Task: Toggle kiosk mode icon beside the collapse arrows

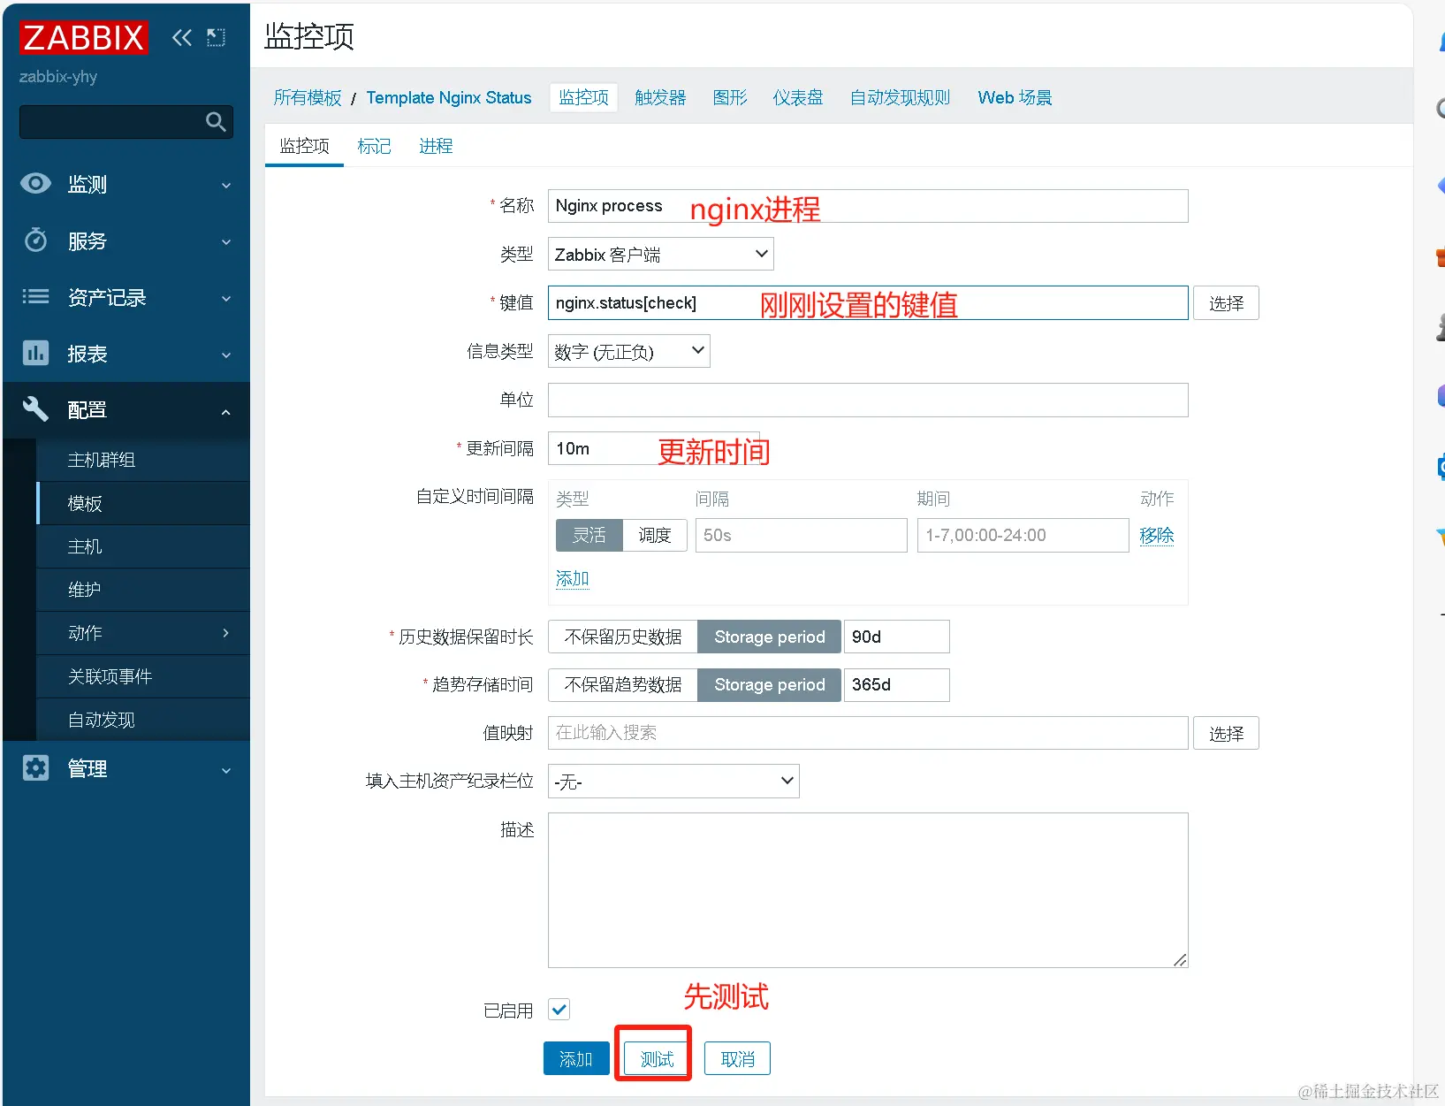Action: click(x=216, y=37)
